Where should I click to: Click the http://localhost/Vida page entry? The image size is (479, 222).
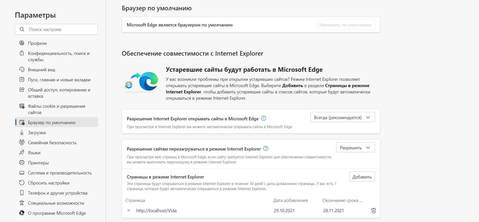coord(156,211)
